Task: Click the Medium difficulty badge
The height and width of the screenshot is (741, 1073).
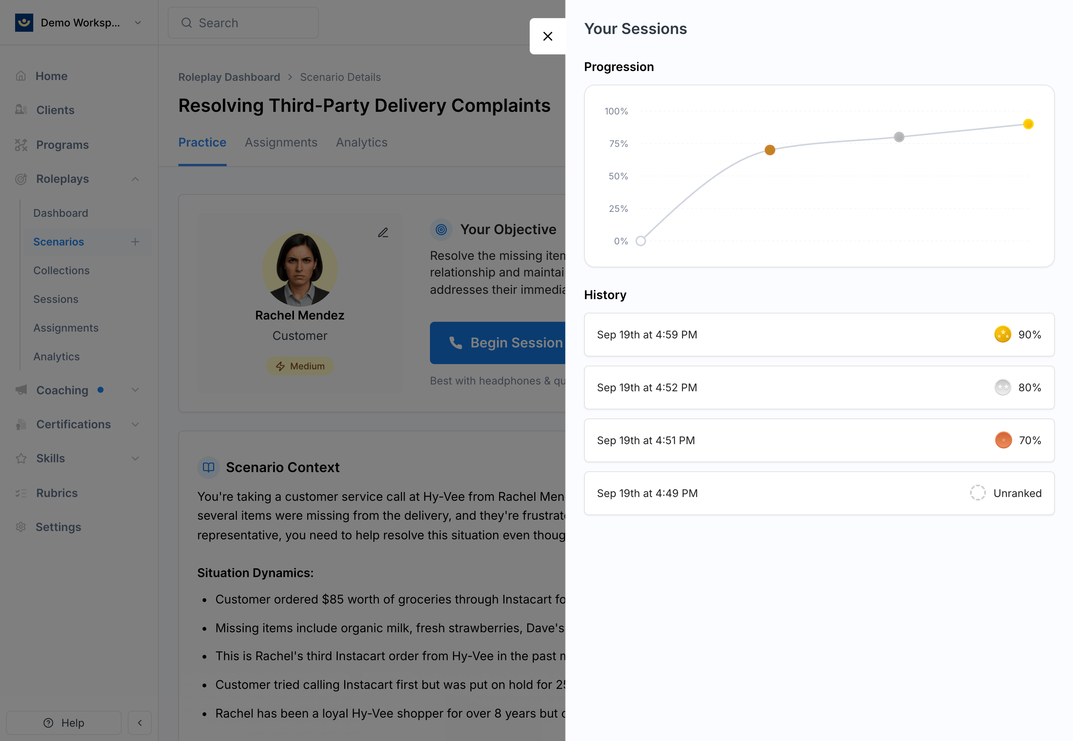Action: (300, 366)
